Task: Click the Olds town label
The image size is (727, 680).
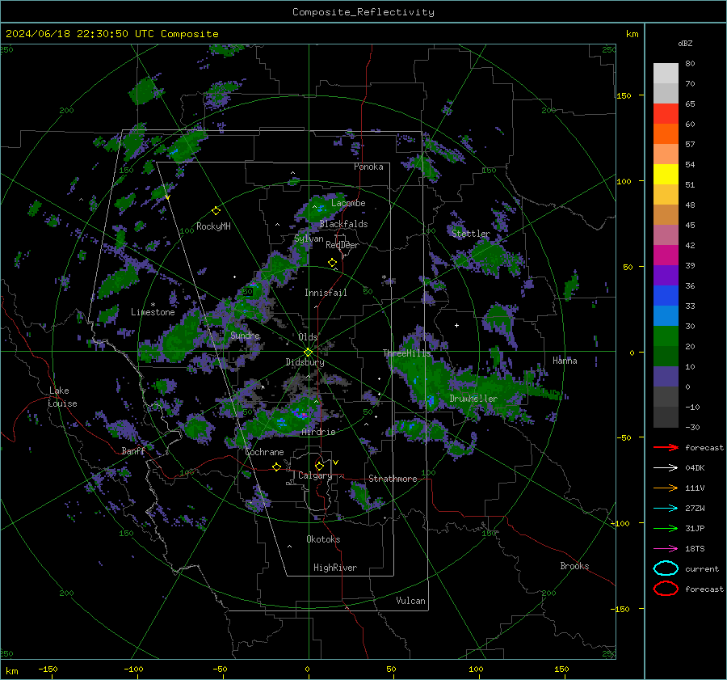Action: [x=308, y=337]
